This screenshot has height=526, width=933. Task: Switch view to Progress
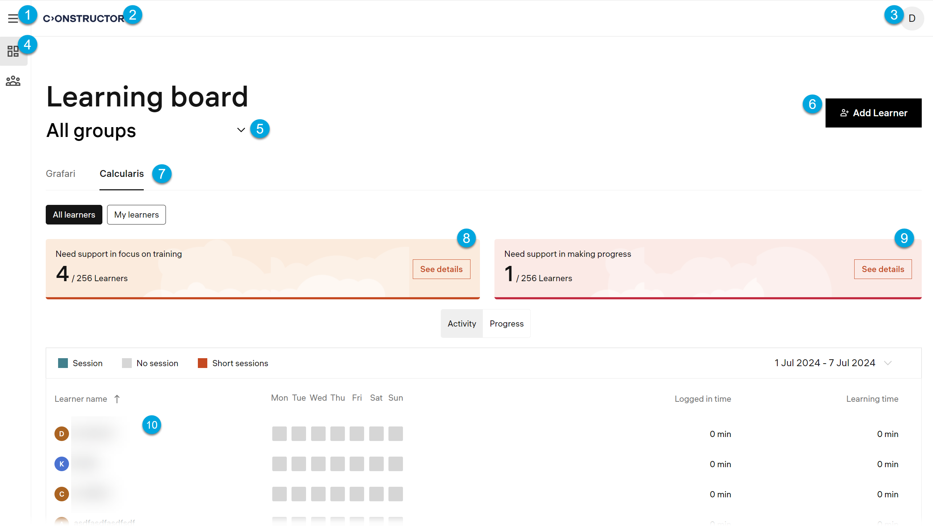tap(506, 324)
